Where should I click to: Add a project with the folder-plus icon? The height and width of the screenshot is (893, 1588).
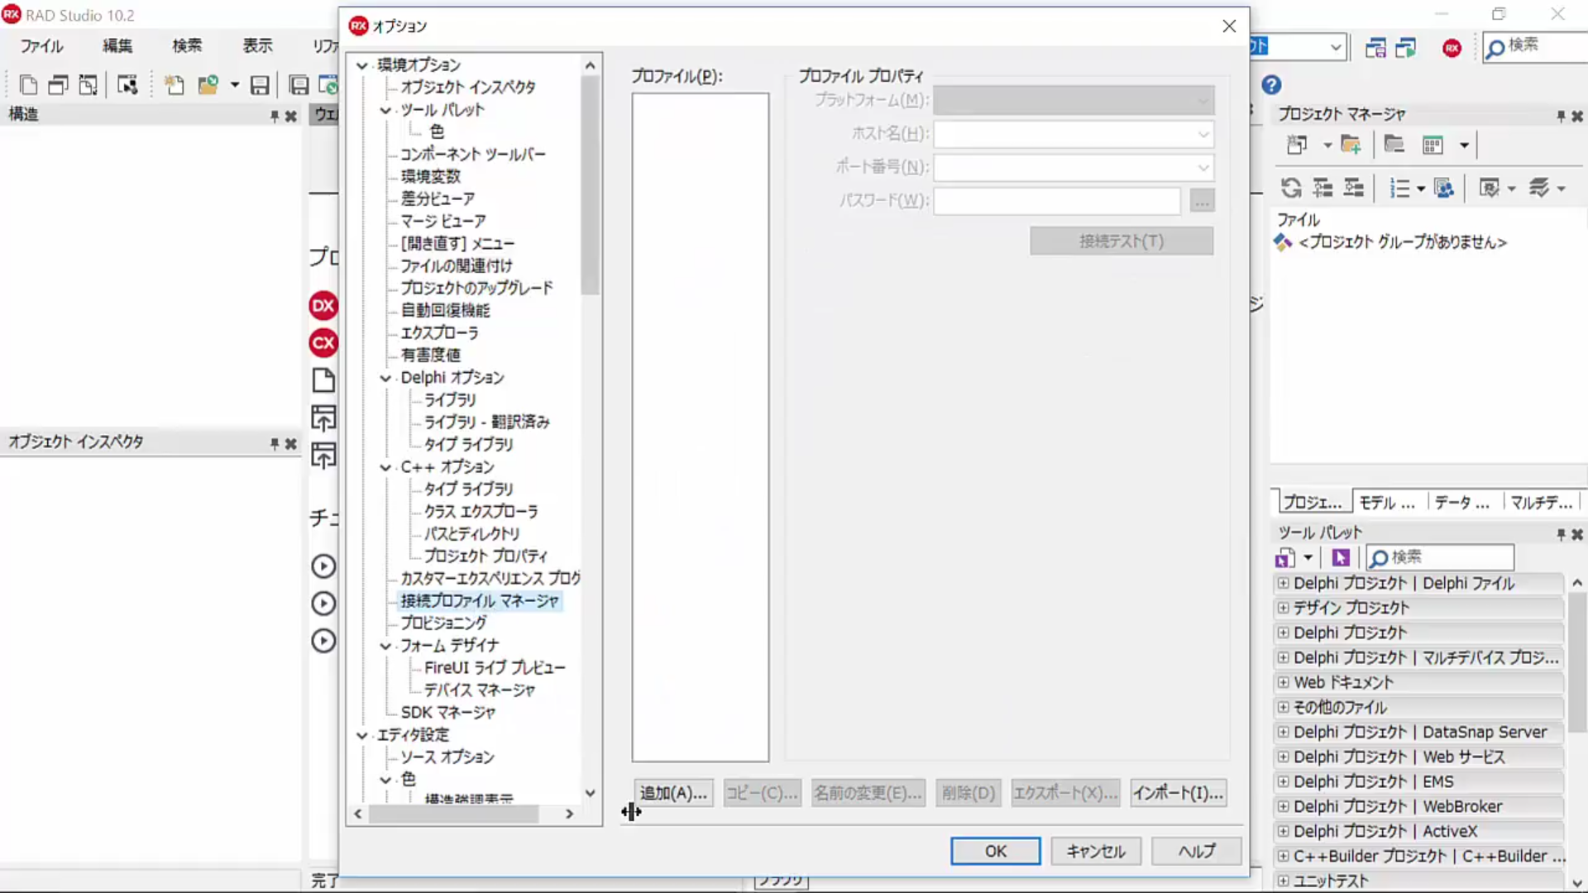pos(1351,146)
